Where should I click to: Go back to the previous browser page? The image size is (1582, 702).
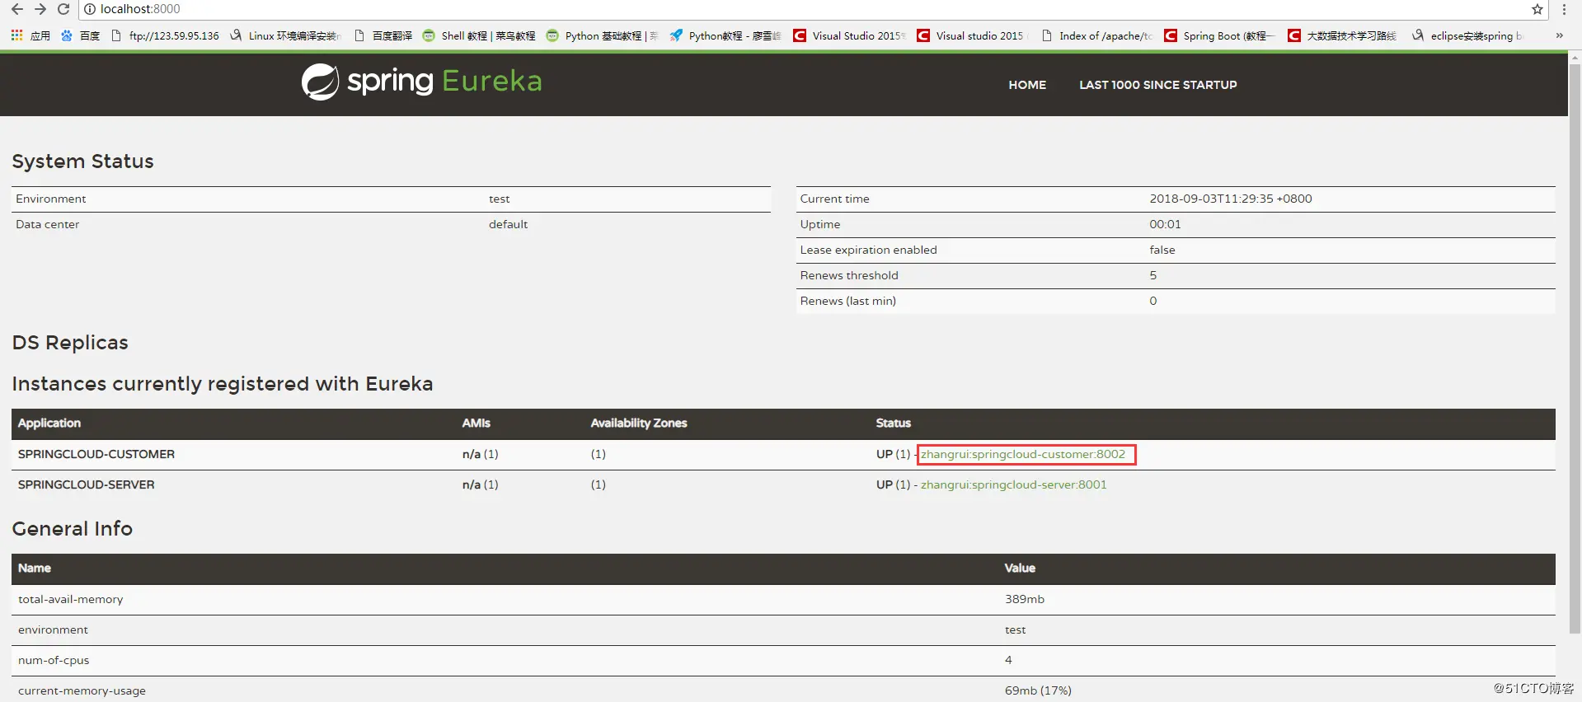tap(16, 9)
